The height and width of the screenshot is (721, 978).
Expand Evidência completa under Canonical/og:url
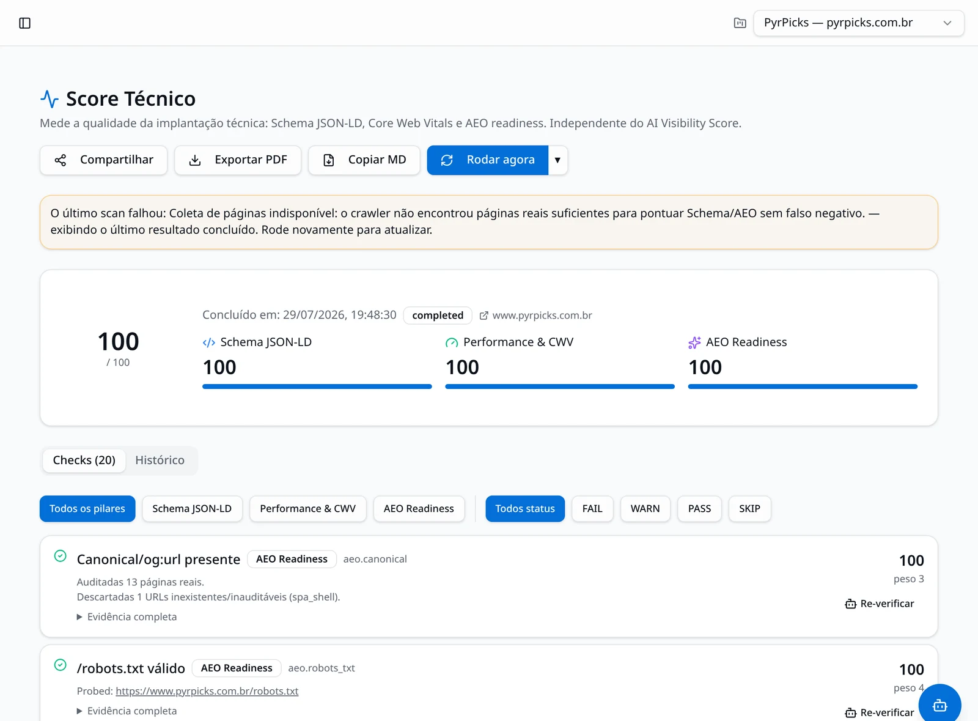point(127,617)
